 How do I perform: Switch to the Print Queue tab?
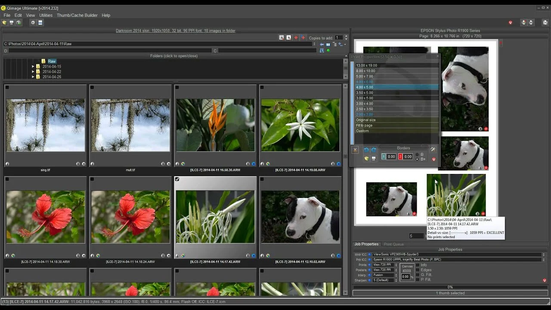[x=393, y=244]
